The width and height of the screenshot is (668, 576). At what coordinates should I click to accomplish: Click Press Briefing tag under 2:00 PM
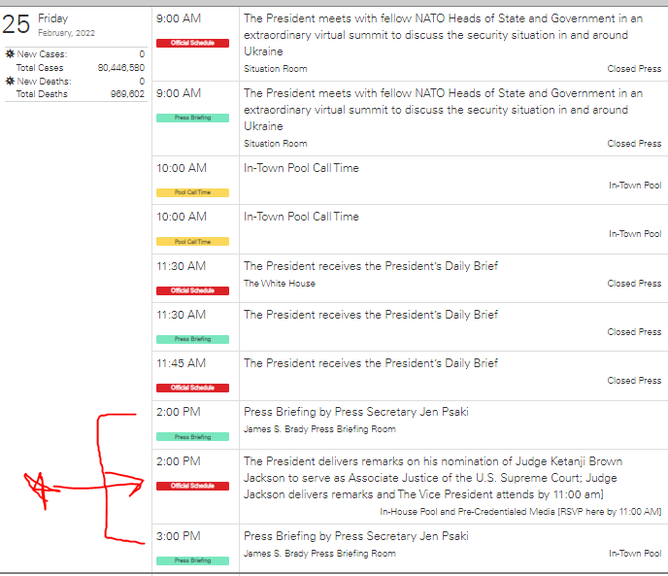pos(192,437)
